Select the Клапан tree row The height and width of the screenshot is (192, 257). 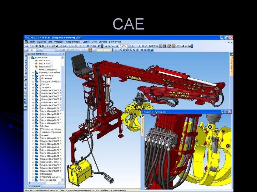click(x=44, y=84)
